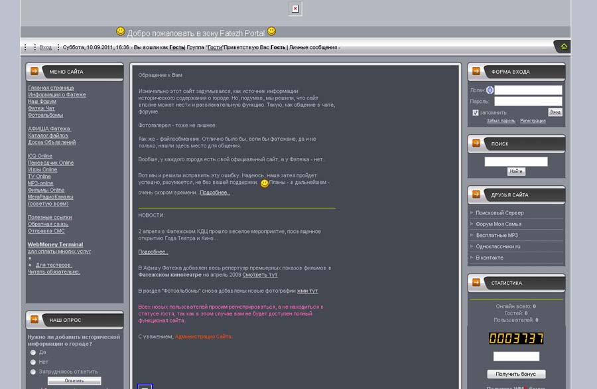Image resolution: width=597 pixels, height=389 pixels.
Task: Click the input field above Получить бонус
Action: tap(516, 356)
